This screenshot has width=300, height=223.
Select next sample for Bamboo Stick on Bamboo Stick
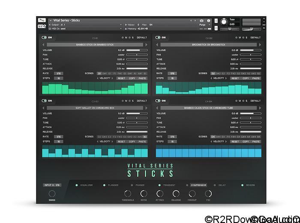click(147, 44)
